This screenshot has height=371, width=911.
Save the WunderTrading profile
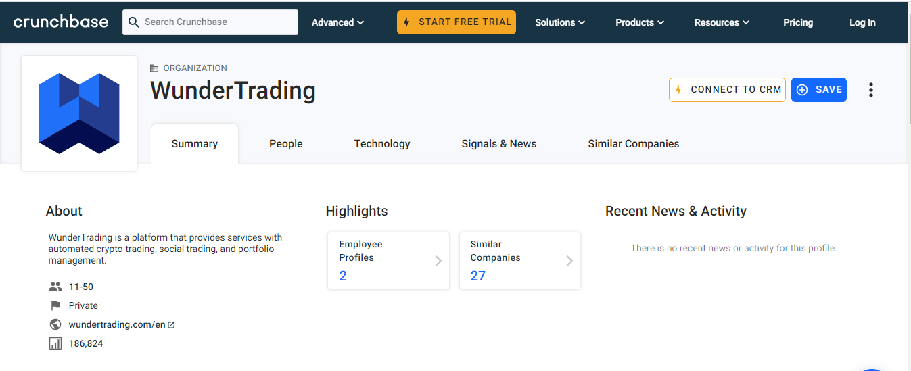[x=819, y=89]
